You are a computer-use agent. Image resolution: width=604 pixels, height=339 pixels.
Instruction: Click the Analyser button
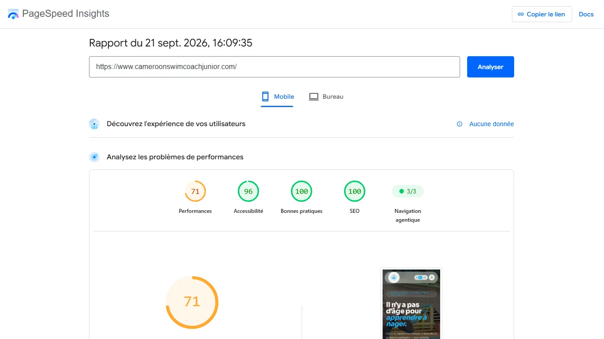click(490, 67)
